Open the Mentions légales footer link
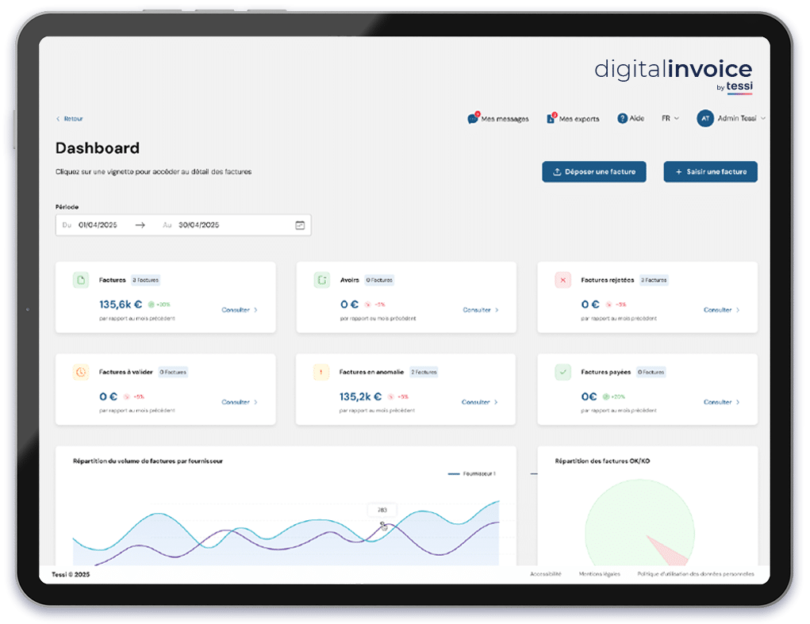Viewport: 810px width, 624px height. [x=599, y=574]
